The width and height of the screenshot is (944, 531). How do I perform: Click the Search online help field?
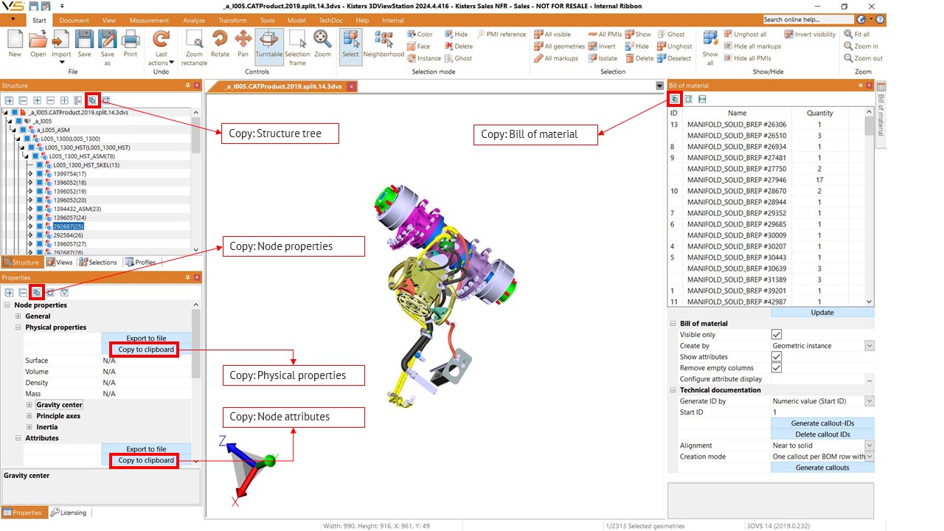[808, 20]
